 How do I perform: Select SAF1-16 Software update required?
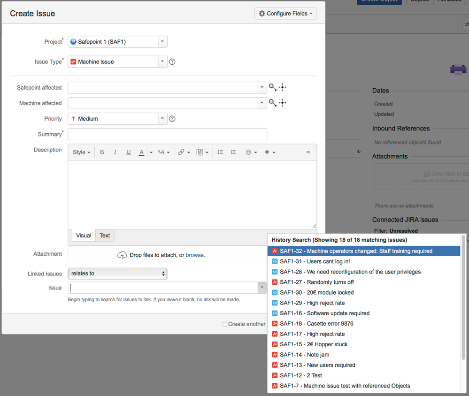tap(364, 313)
